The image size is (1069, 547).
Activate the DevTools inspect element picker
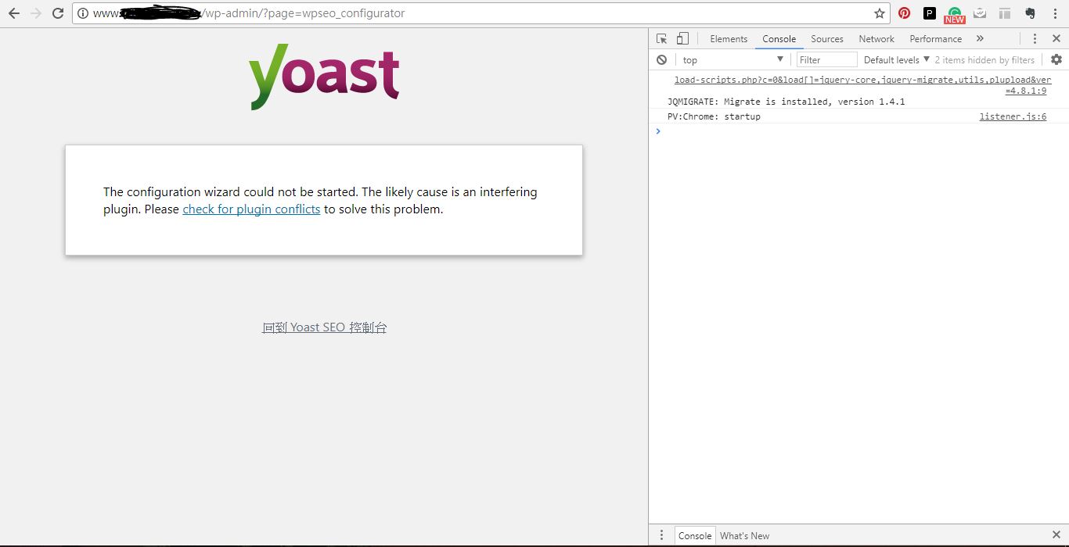(662, 38)
